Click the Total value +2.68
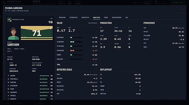Screen dimensions: 189x105 click(x=94, y=65)
